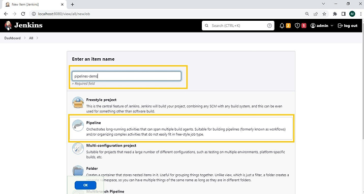Image resolution: width=364 pixels, height=194 pixels.
Task: Click the log out link
Action: click(x=348, y=26)
